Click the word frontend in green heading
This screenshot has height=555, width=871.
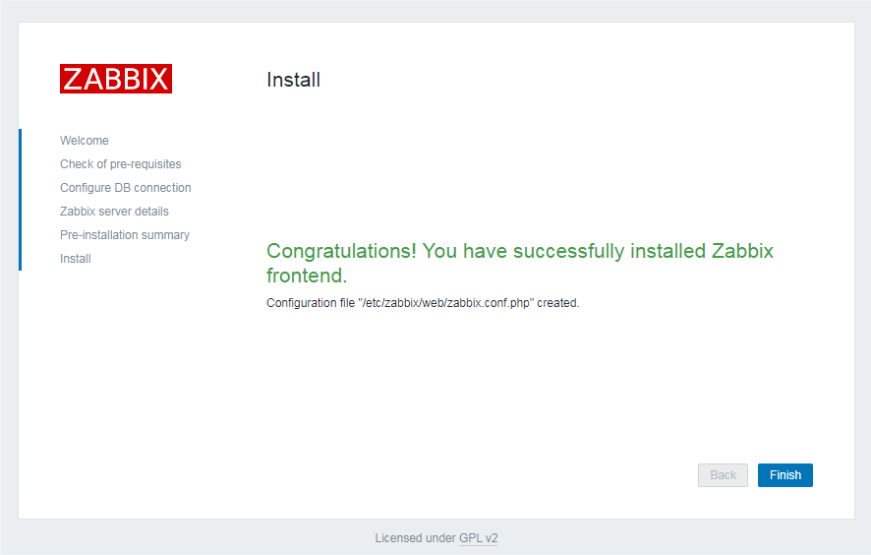(x=306, y=276)
